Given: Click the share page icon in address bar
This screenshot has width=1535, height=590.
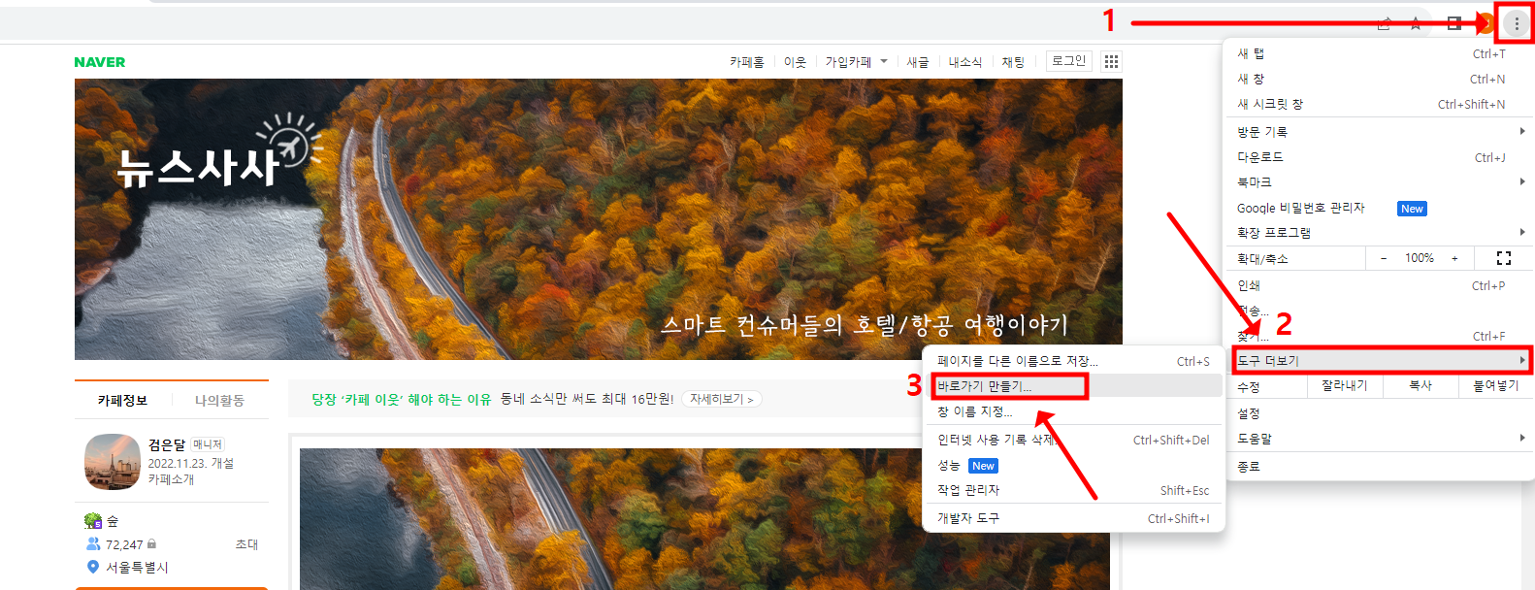Looking at the screenshot, I should coord(1384,23).
